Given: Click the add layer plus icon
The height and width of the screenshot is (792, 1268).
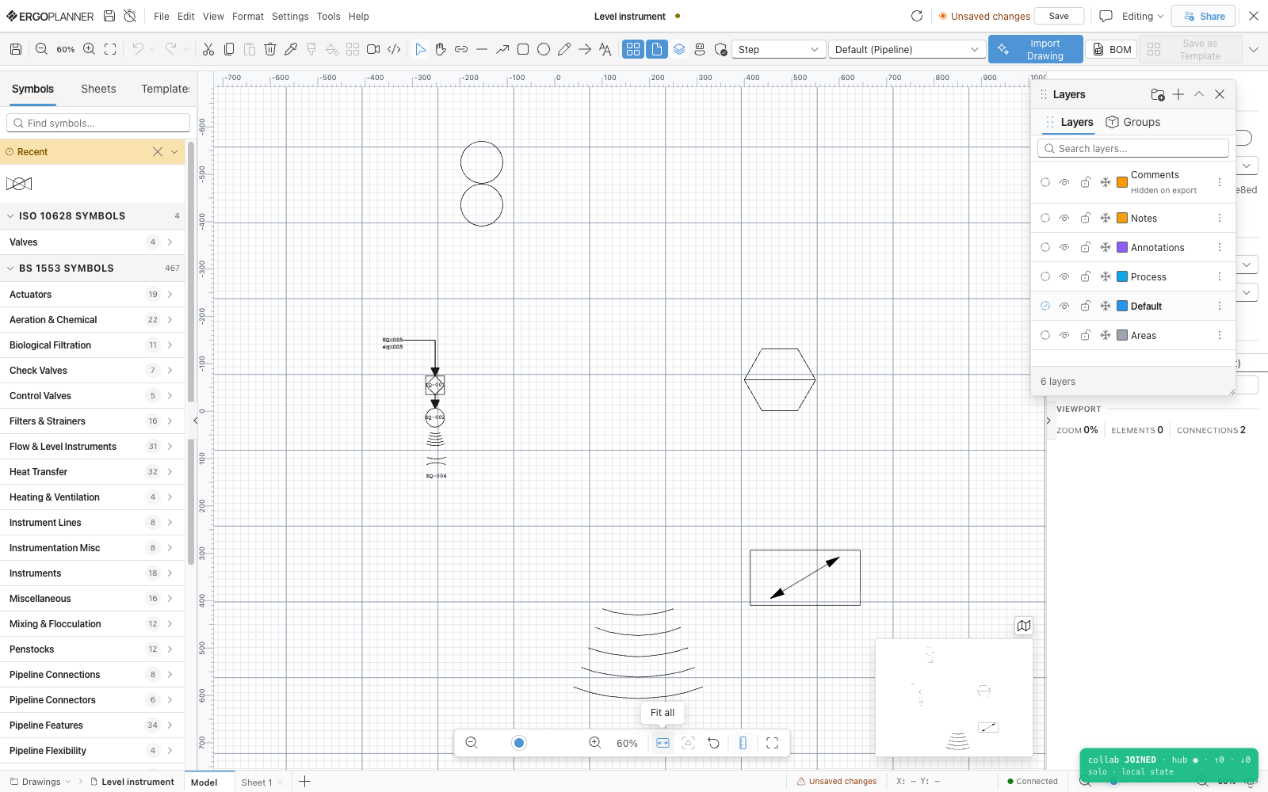Looking at the screenshot, I should coord(1178,94).
